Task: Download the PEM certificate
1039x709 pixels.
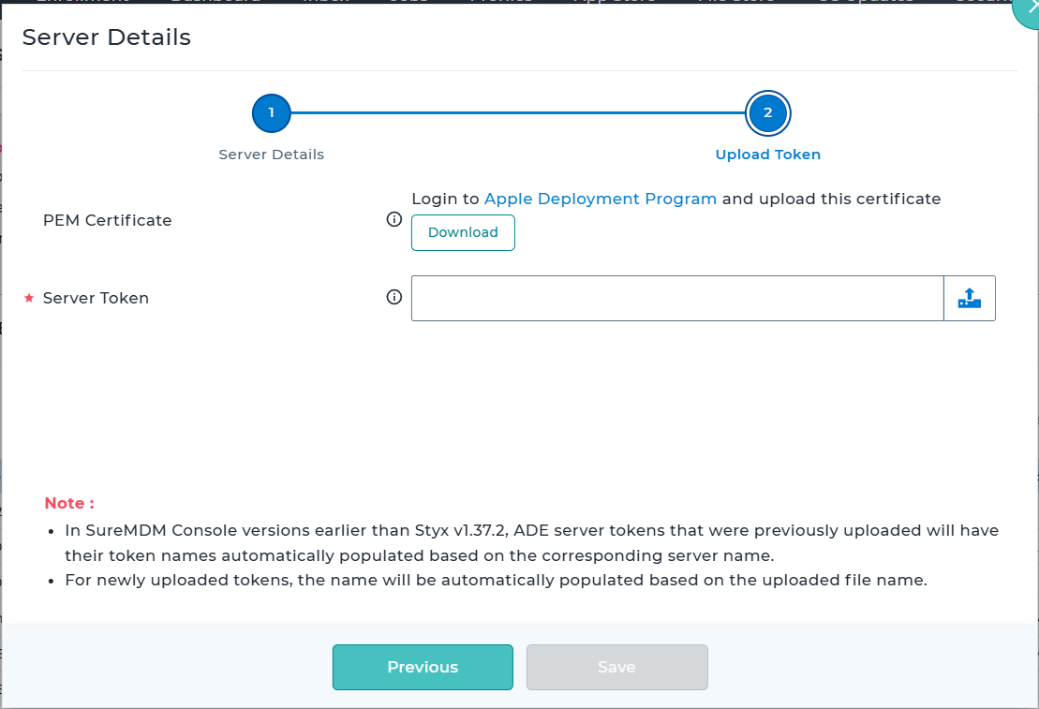Action: tap(463, 232)
